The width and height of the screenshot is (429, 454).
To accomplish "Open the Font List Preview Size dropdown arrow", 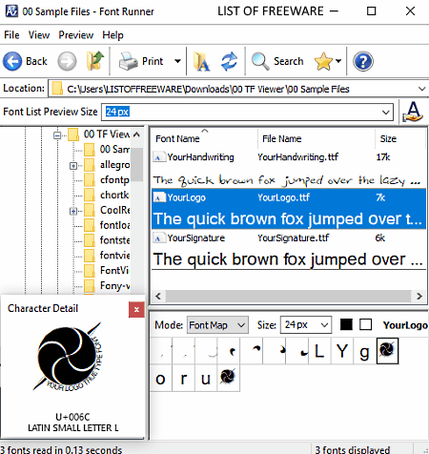I will (x=386, y=113).
